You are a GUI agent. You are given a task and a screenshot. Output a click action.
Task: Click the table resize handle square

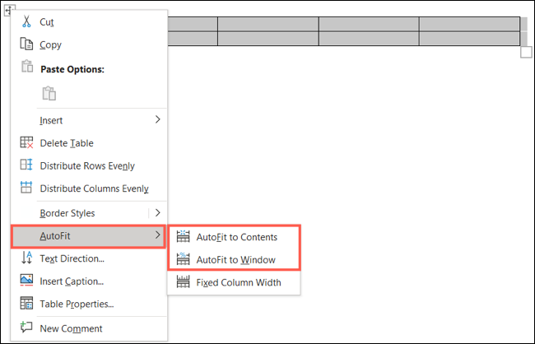[527, 53]
